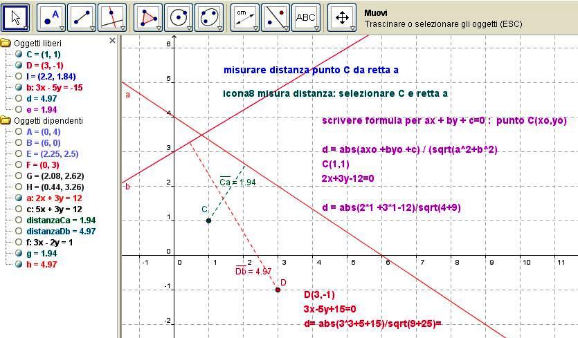Select text 'D(3,-1)' on canvas
This screenshot has height=338, width=578.
coord(319,294)
